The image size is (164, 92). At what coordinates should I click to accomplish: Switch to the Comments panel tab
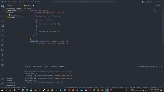pos(54,67)
